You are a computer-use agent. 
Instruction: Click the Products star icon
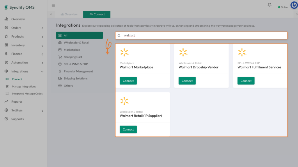coord(6,36)
